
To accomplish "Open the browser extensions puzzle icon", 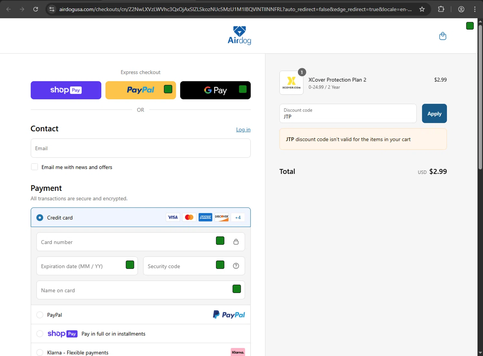I will point(441,9).
